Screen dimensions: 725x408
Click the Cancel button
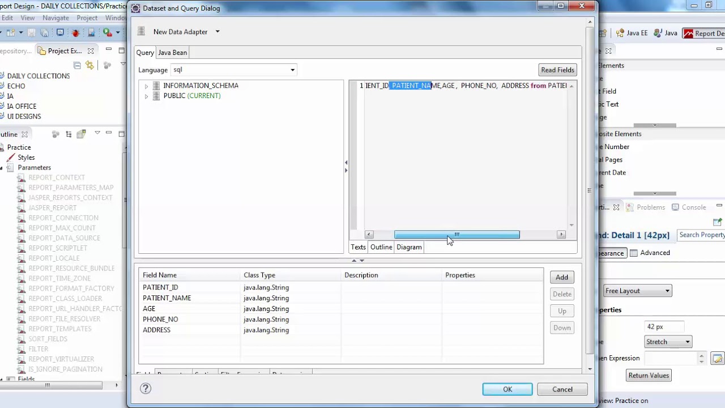tap(562, 389)
